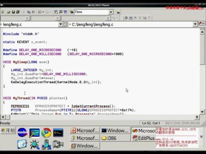Toggle the REC indicator in status bar
This screenshot has width=206, height=154.
(x=169, y=123)
